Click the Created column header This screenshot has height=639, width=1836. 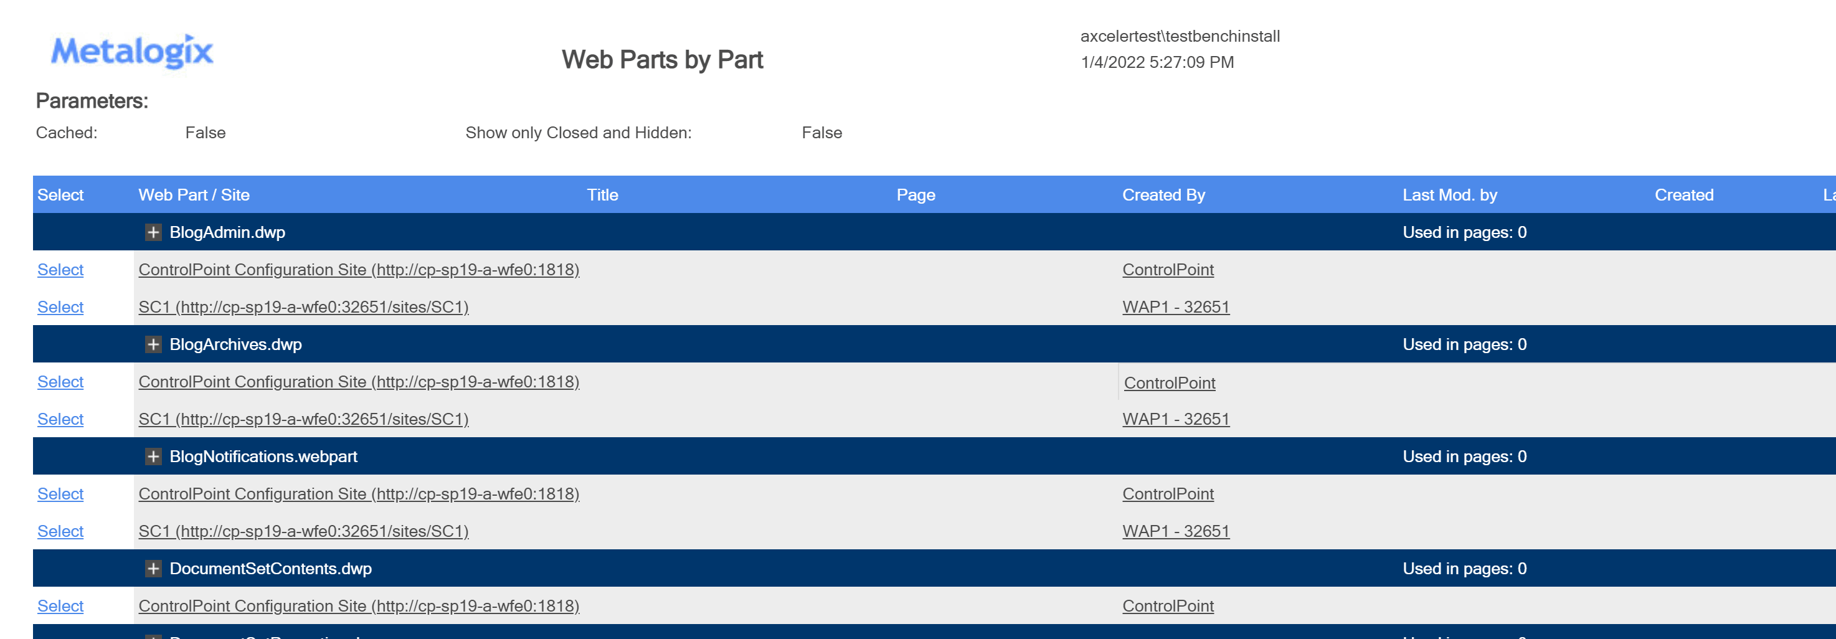1683,194
